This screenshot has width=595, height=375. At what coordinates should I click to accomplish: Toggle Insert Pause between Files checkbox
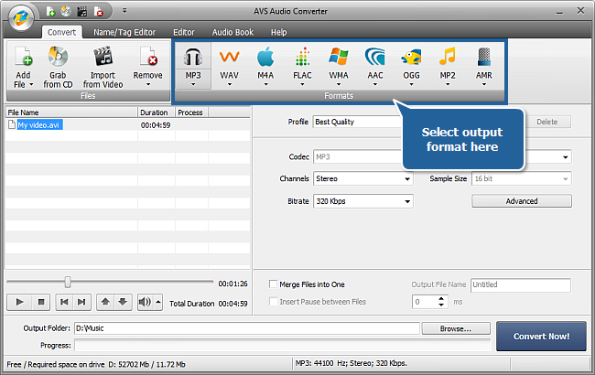coord(273,302)
